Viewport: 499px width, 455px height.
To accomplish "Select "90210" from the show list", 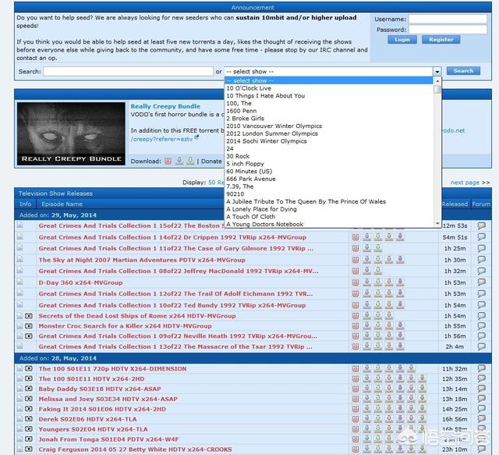I will pyautogui.click(x=236, y=194).
